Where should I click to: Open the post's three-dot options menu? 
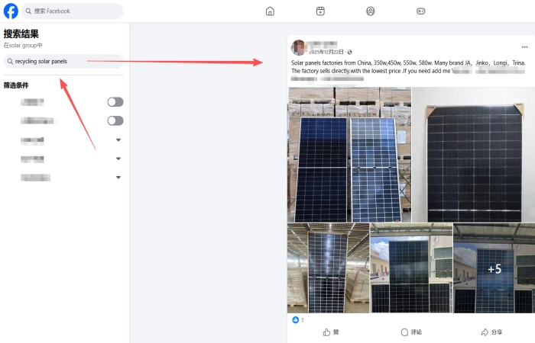pos(525,47)
